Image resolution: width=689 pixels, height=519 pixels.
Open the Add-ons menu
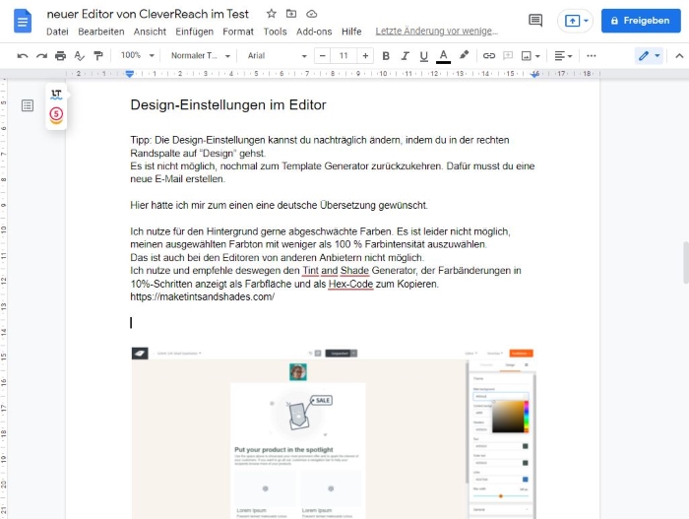pyautogui.click(x=314, y=32)
